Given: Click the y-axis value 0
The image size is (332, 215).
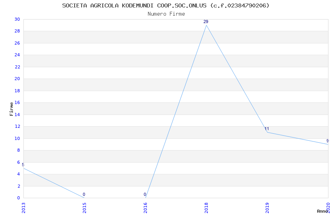Looking at the screenshot, I should [x=18, y=198].
